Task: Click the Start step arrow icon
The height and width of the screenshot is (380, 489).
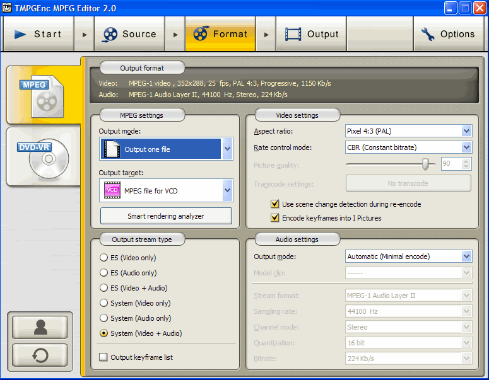Action: [x=20, y=34]
